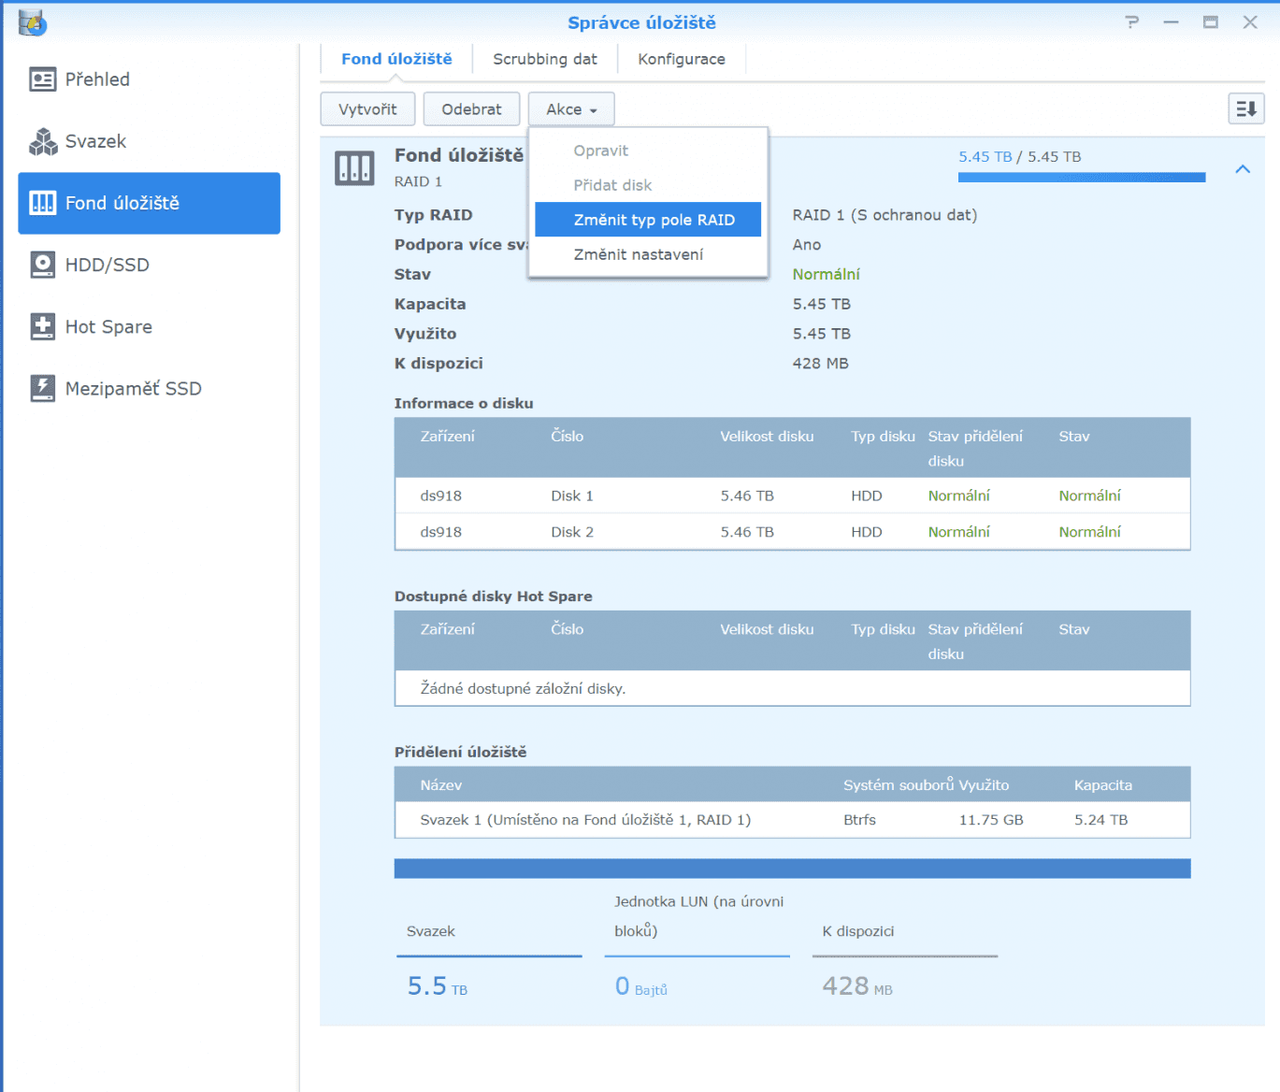Click Disk 2 type HDD cell
The image size is (1280, 1092).
pos(866,532)
